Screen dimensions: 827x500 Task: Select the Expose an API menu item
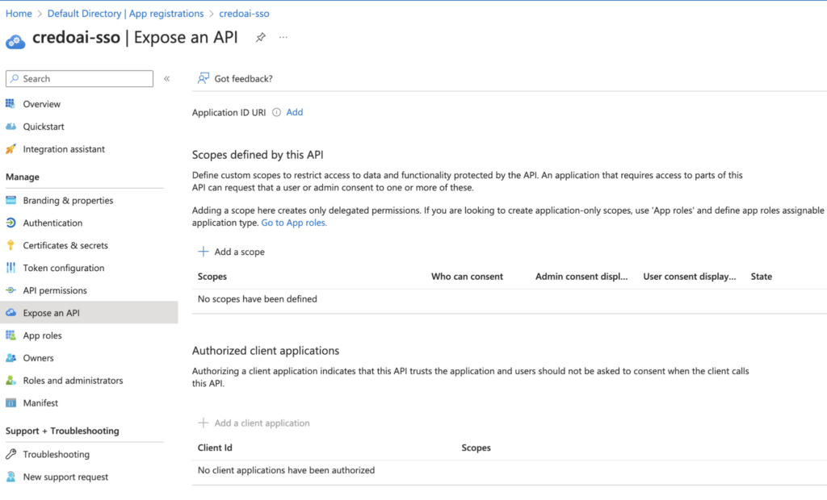[89, 312]
